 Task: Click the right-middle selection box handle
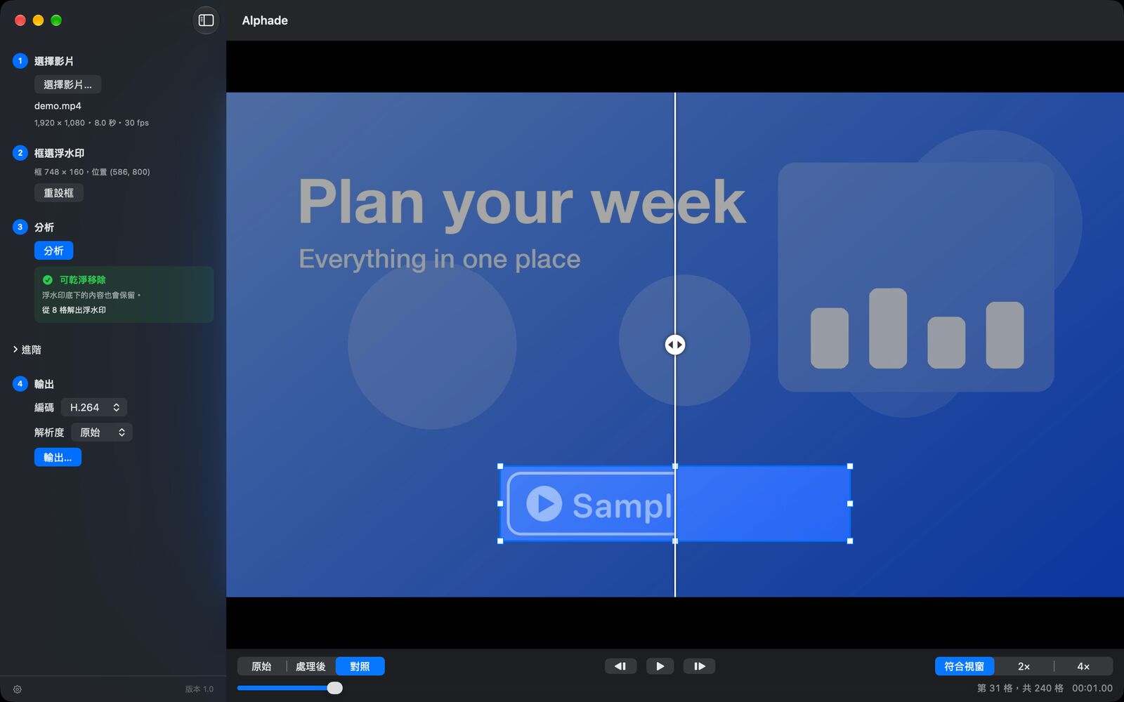[850, 503]
